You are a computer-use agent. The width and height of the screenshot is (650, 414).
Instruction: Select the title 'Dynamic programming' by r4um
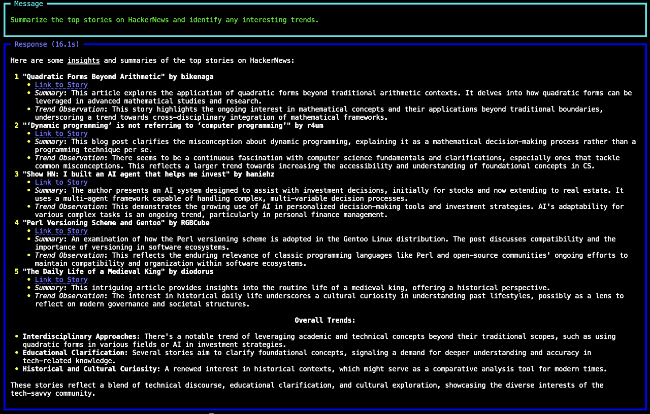(173, 125)
